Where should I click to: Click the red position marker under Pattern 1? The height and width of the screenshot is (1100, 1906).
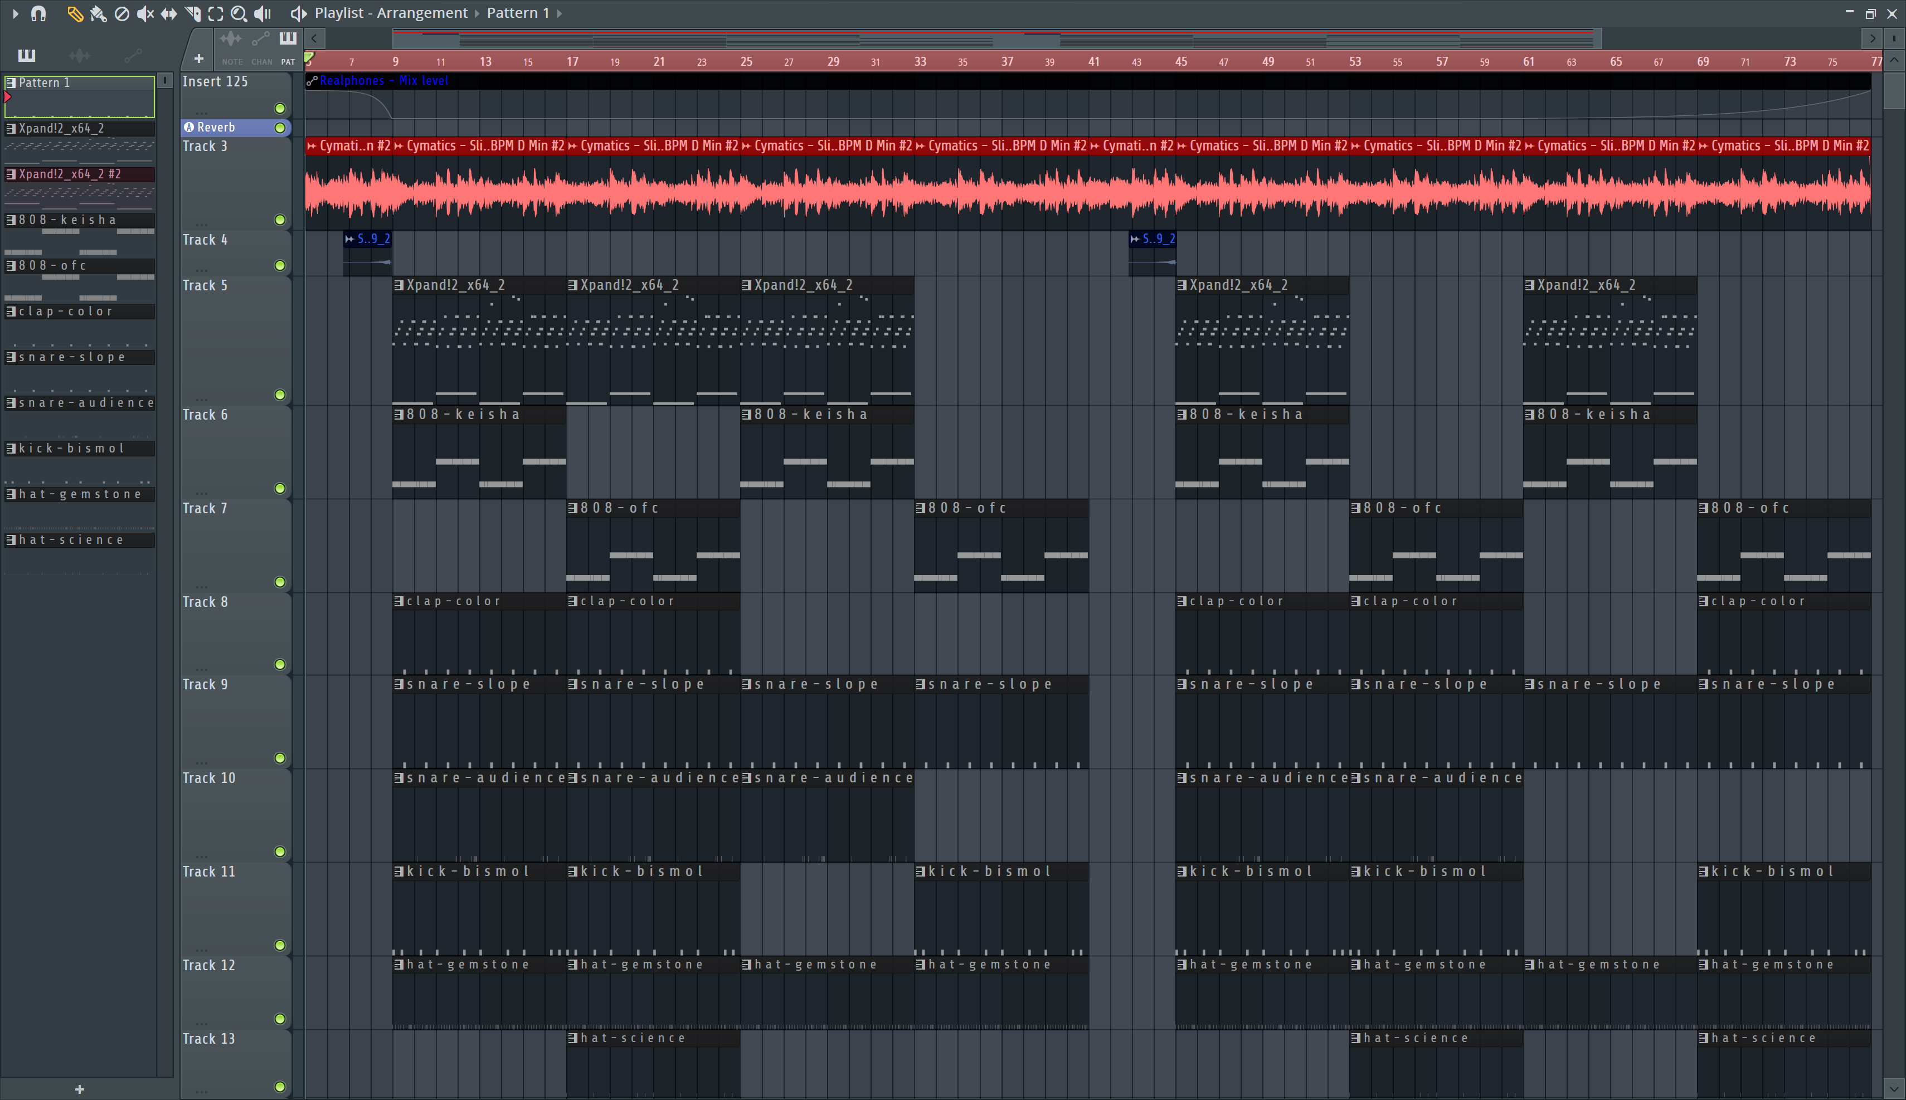(8, 98)
